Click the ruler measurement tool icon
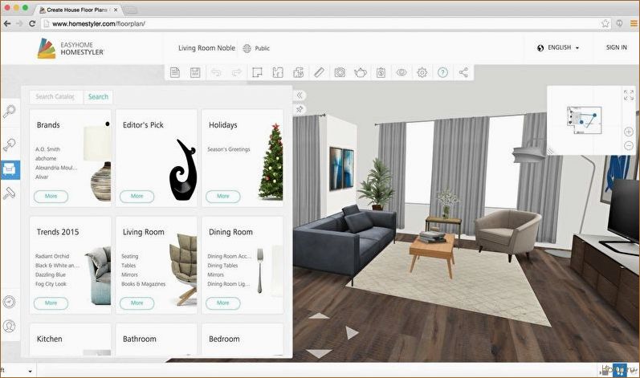This screenshot has width=640, height=378. pyautogui.click(x=319, y=72)
